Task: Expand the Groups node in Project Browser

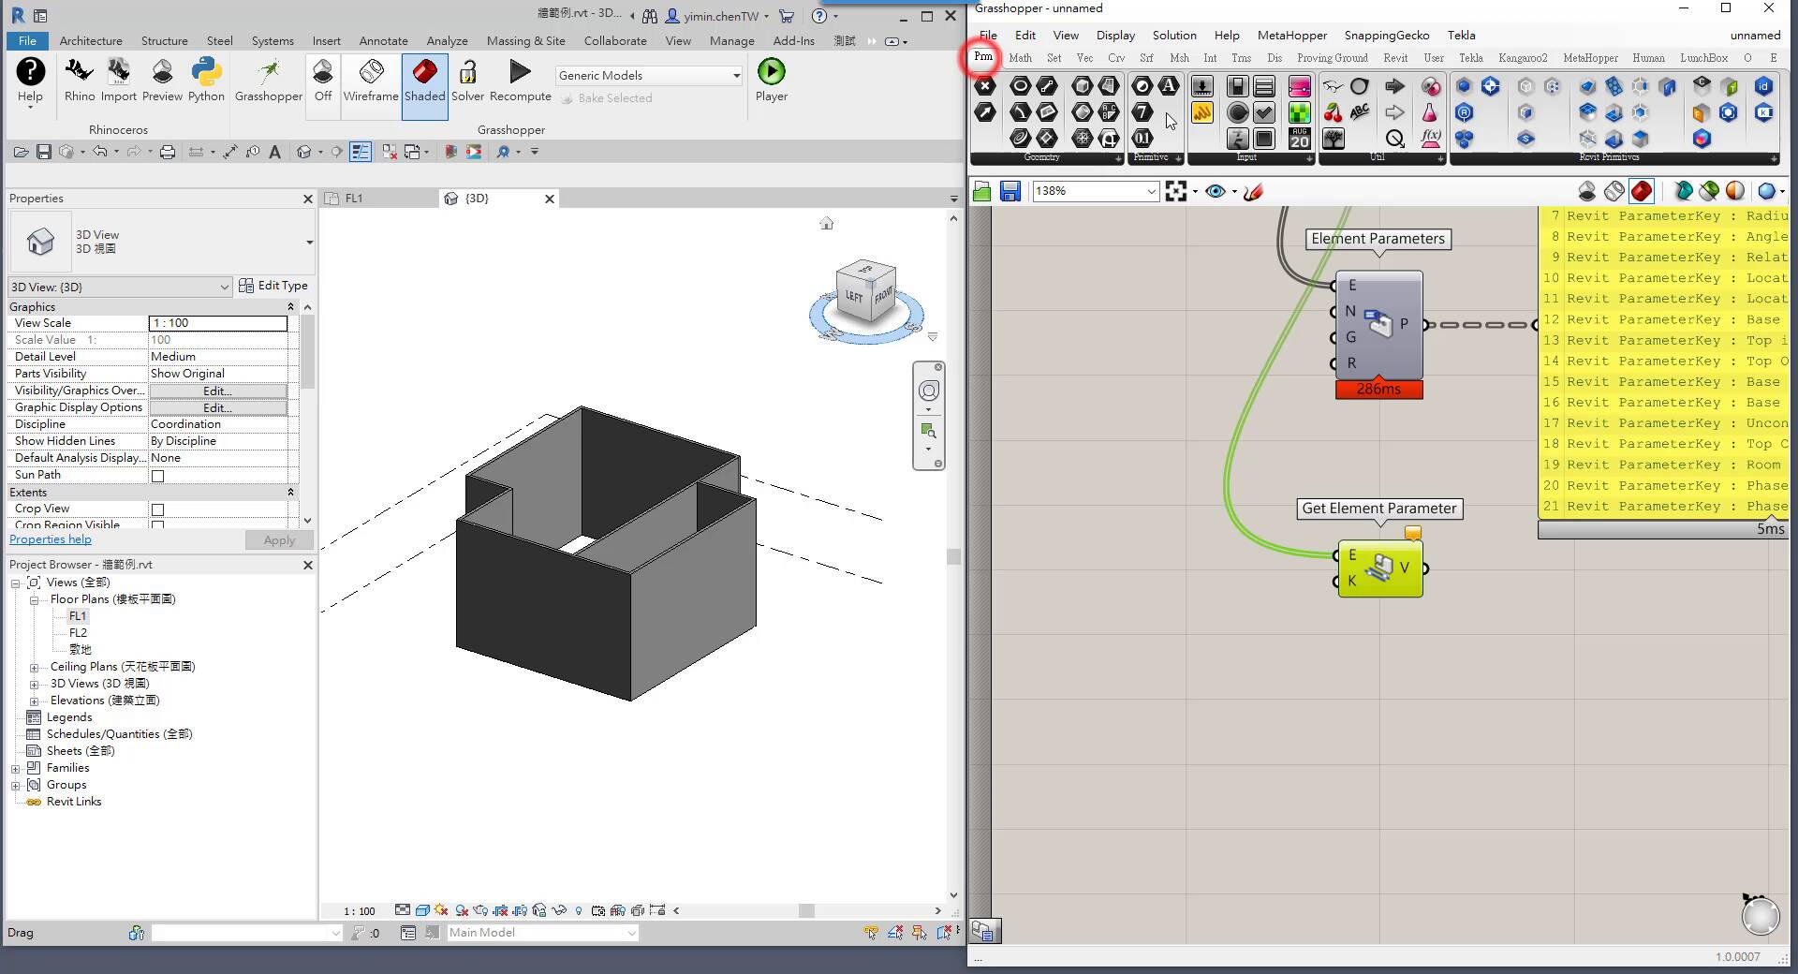Action: tap(16, 786)
